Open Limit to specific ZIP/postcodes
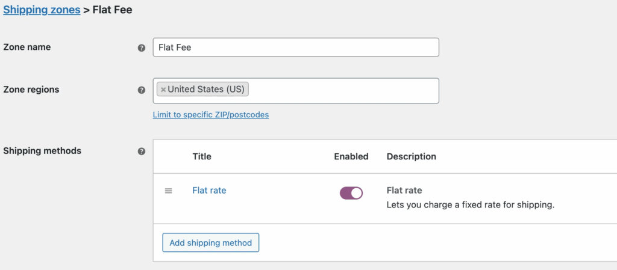Viewport: 617px width, 270px height. tap(211, 114)
